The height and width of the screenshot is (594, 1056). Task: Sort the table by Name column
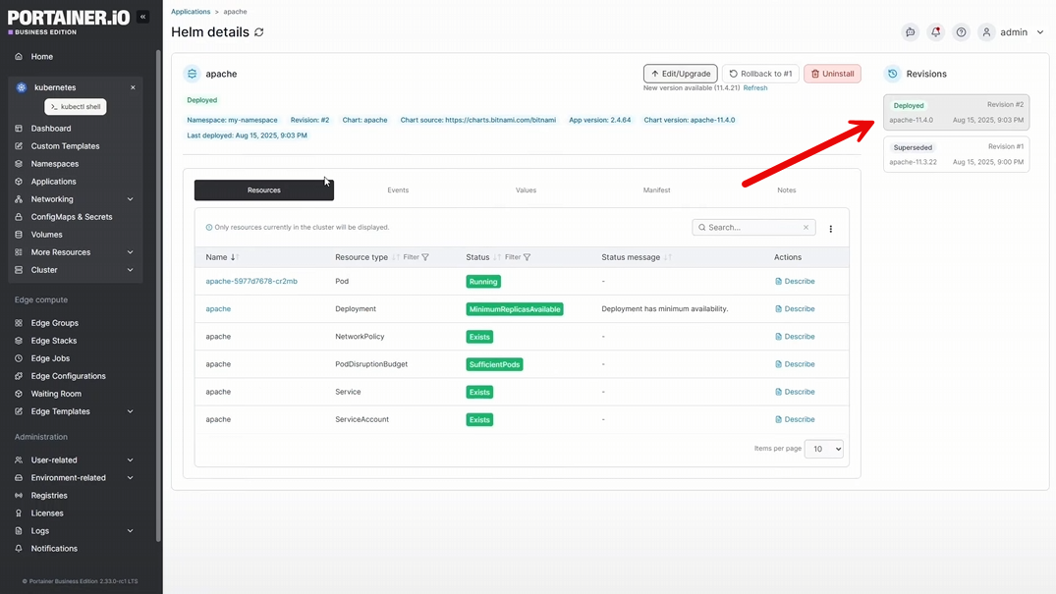point(222,257)
